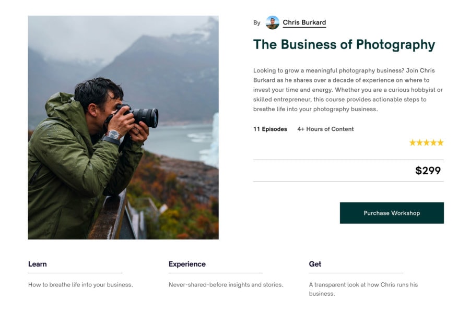
Task: Click the star rating progress indicator
Action: 426,142
